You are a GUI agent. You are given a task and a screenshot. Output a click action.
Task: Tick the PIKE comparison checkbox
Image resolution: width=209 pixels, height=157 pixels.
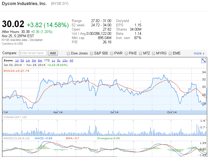pos(126,53)
